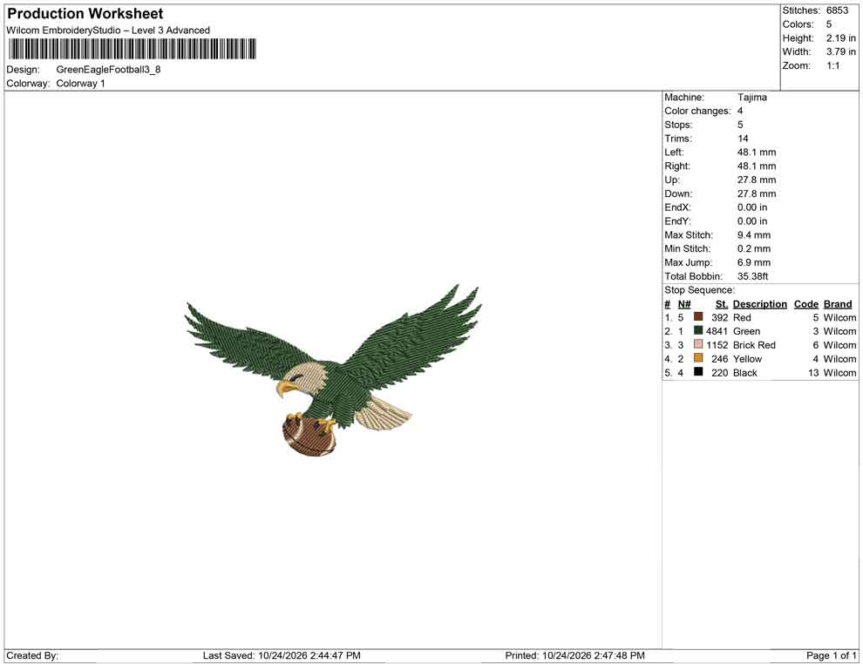The image size is (863, 664).
Task: Click the Brick Red thread color swatch
Action: (698, 344)
